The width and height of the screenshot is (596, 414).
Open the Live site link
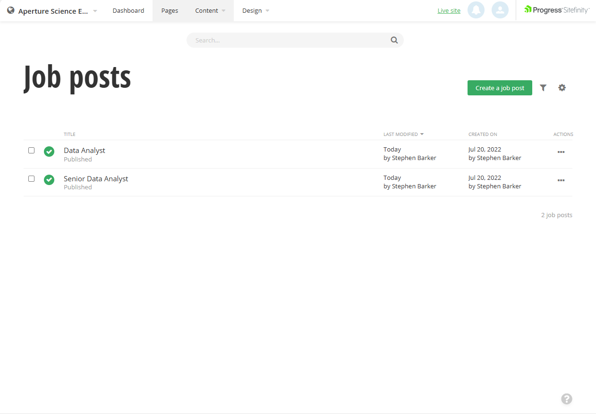[449, 10]
